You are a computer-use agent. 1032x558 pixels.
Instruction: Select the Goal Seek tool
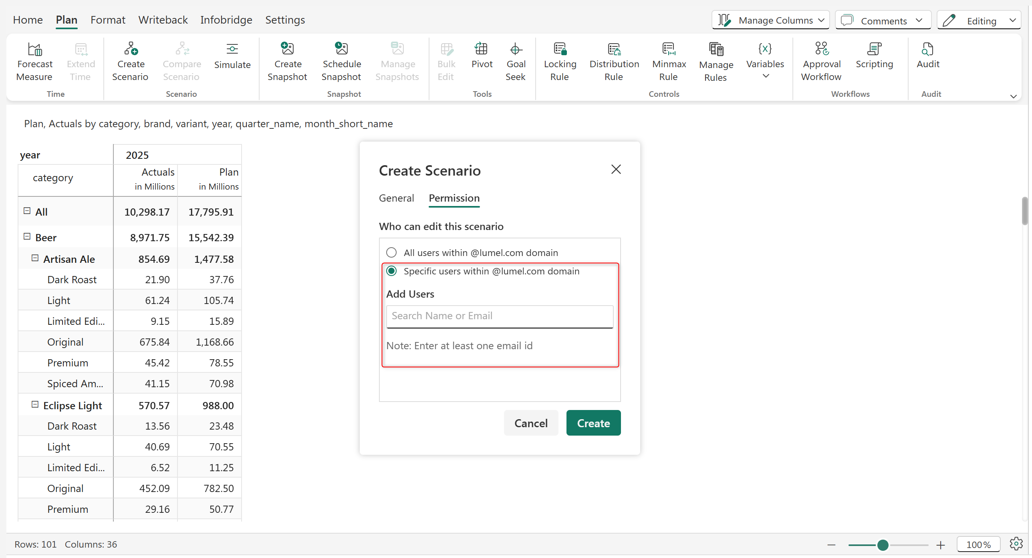pos(515,49)
